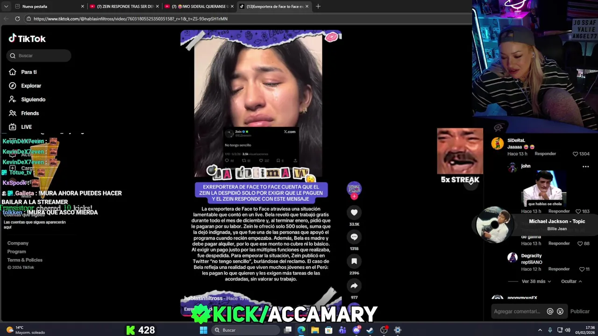Close the ZEIN RESPONDE tab
Viewport: 598px width, 336px height.
click(157, 7)
